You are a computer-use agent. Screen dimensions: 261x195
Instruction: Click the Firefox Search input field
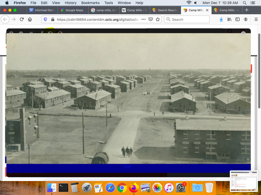(189, 20)
